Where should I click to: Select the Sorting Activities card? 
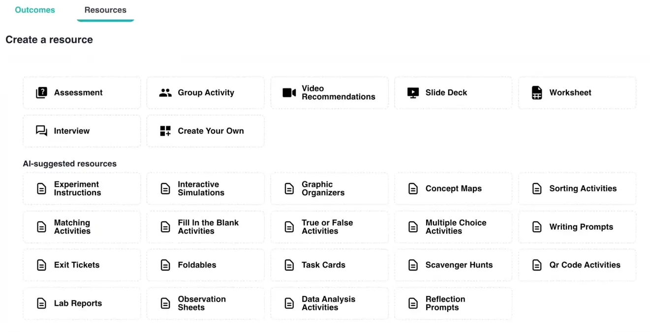click(x=577, y=188)
